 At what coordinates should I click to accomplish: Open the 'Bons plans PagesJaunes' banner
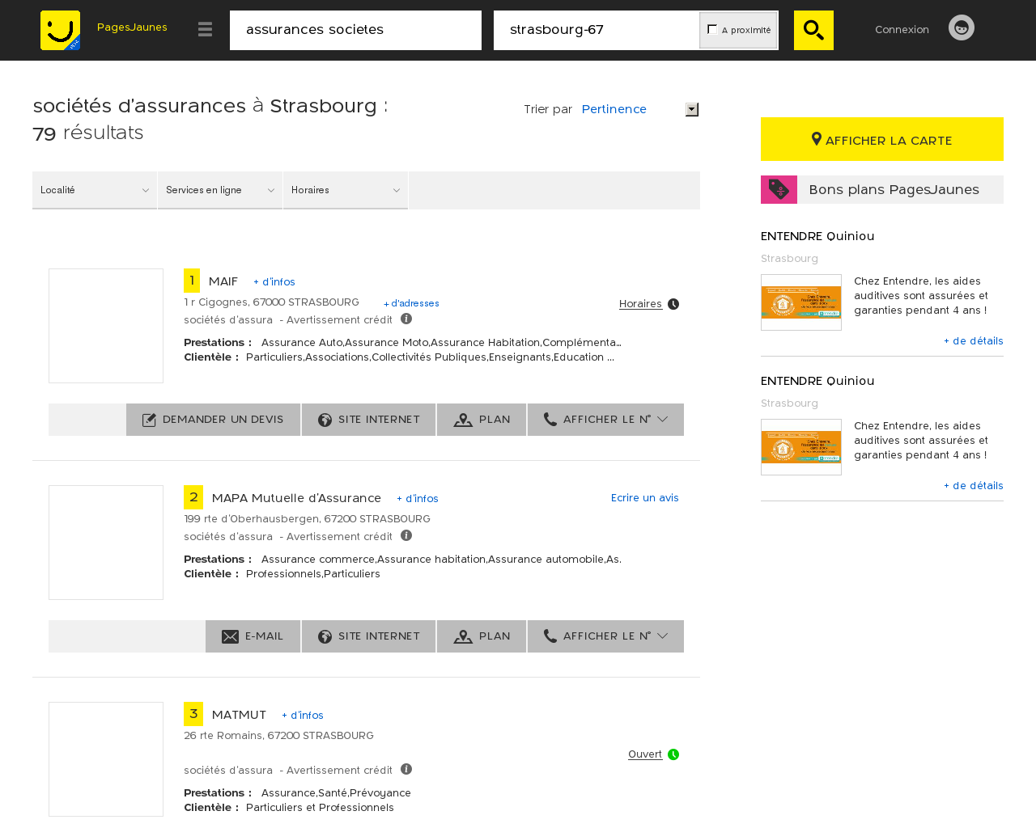tap(882, 189)
